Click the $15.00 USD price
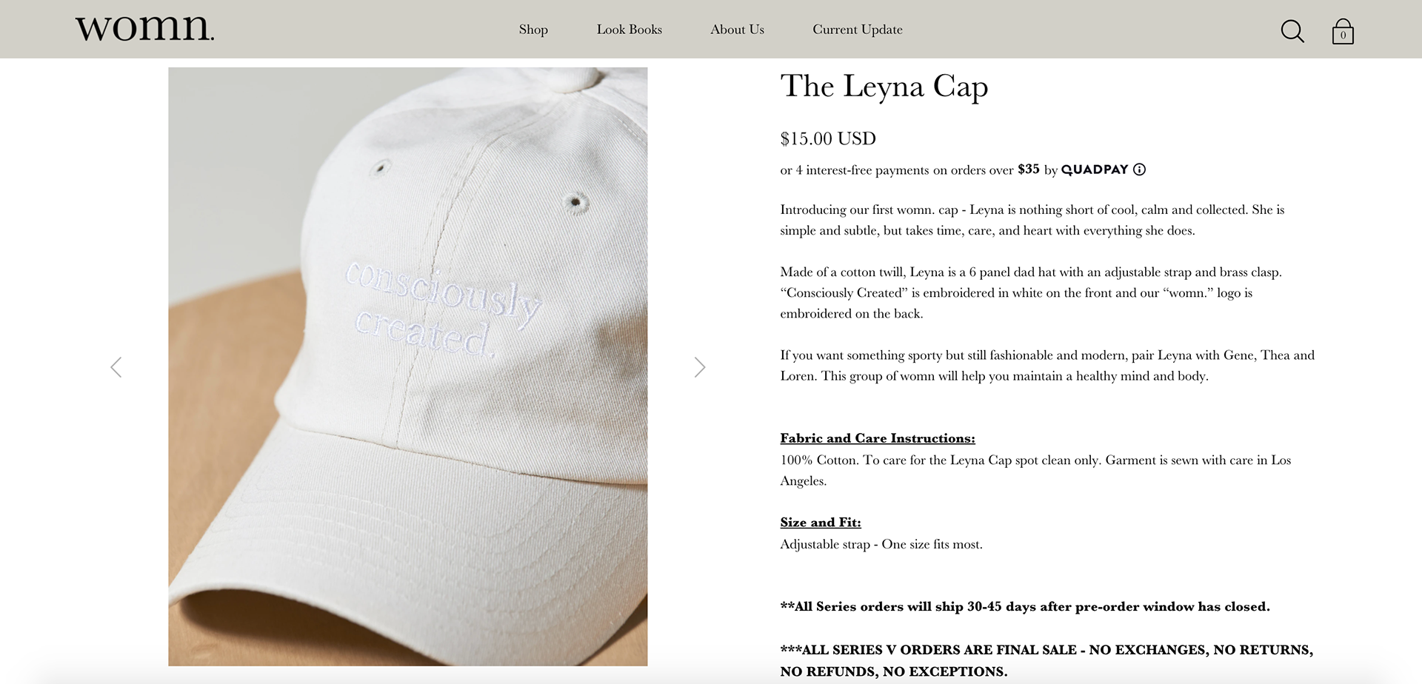 click(x=828, y=138)
